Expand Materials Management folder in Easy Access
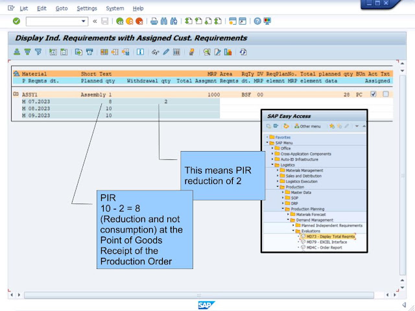Image resolution: width=415 pixels, height=311 pixels. pyautogui.click(x=278, y=170)
